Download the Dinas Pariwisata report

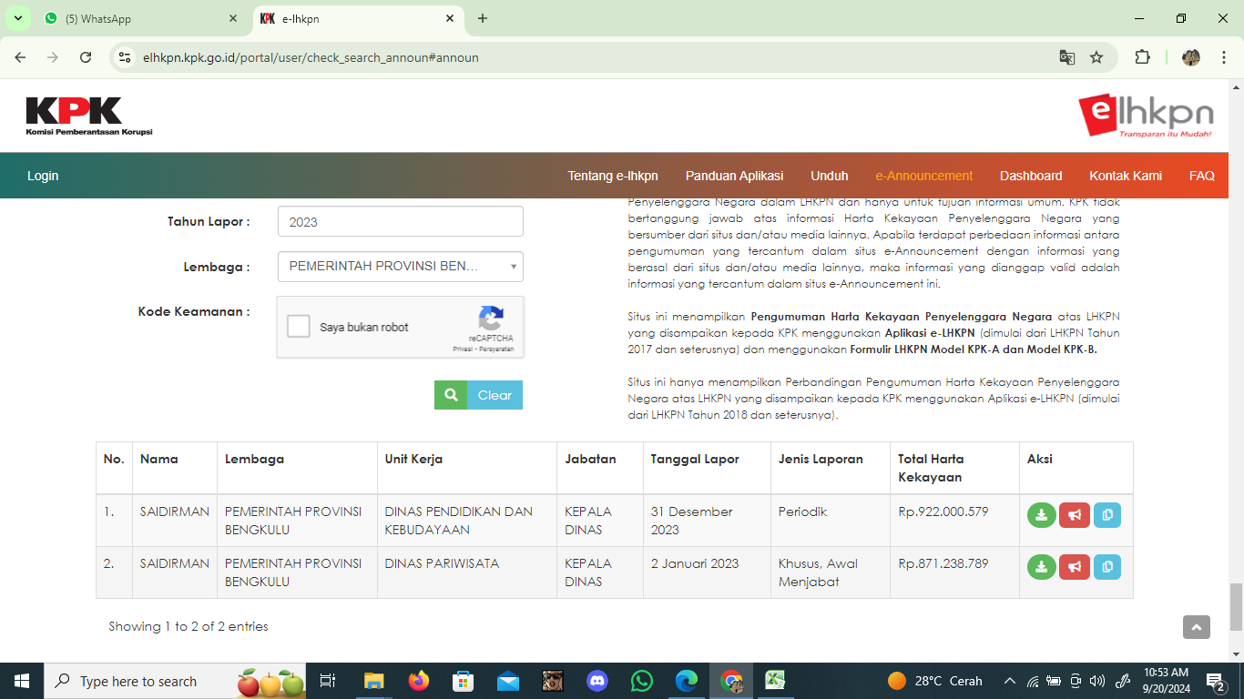click(x=1041, y=567)
